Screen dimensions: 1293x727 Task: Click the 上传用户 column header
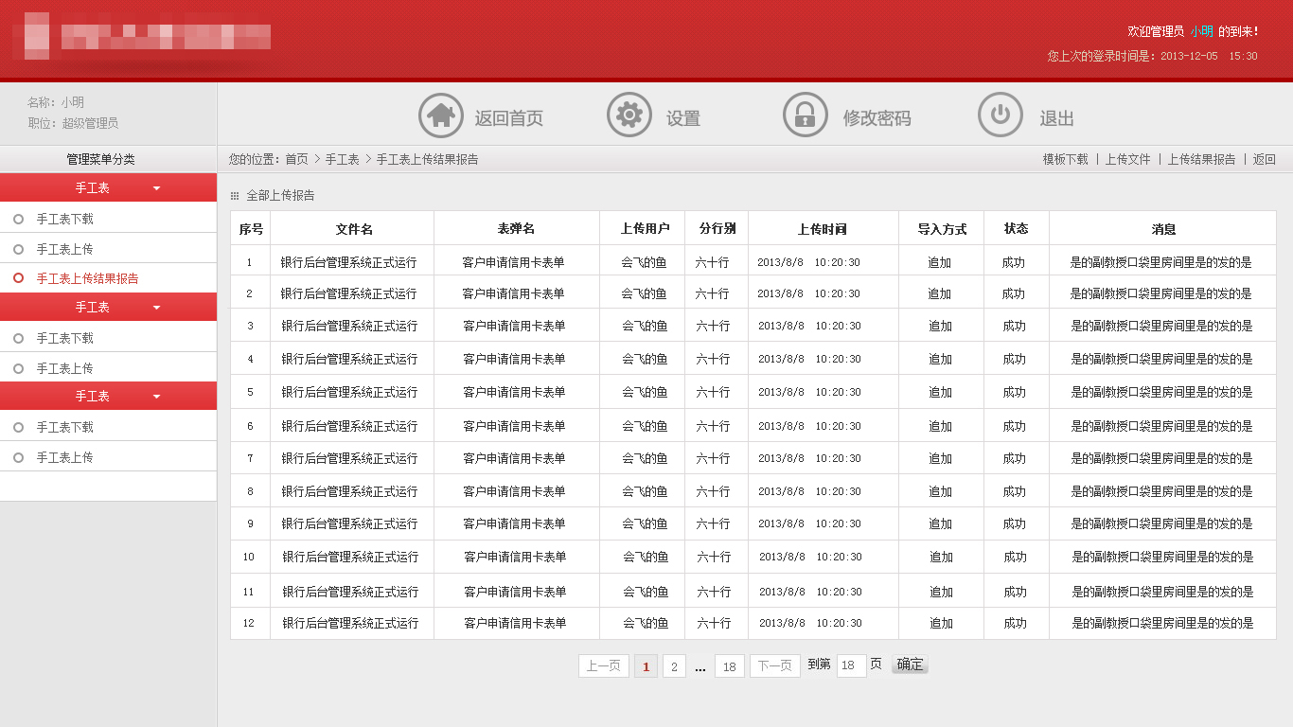coord(645,229)
